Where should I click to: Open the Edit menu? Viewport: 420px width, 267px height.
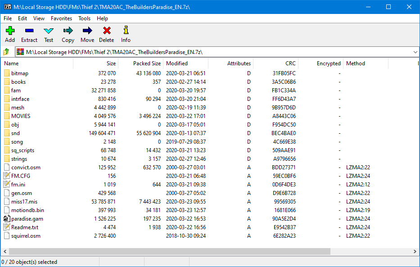[23, 18]
